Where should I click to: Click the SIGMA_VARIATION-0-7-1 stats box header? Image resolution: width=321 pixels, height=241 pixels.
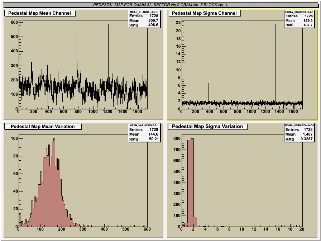tap(299, 126)
